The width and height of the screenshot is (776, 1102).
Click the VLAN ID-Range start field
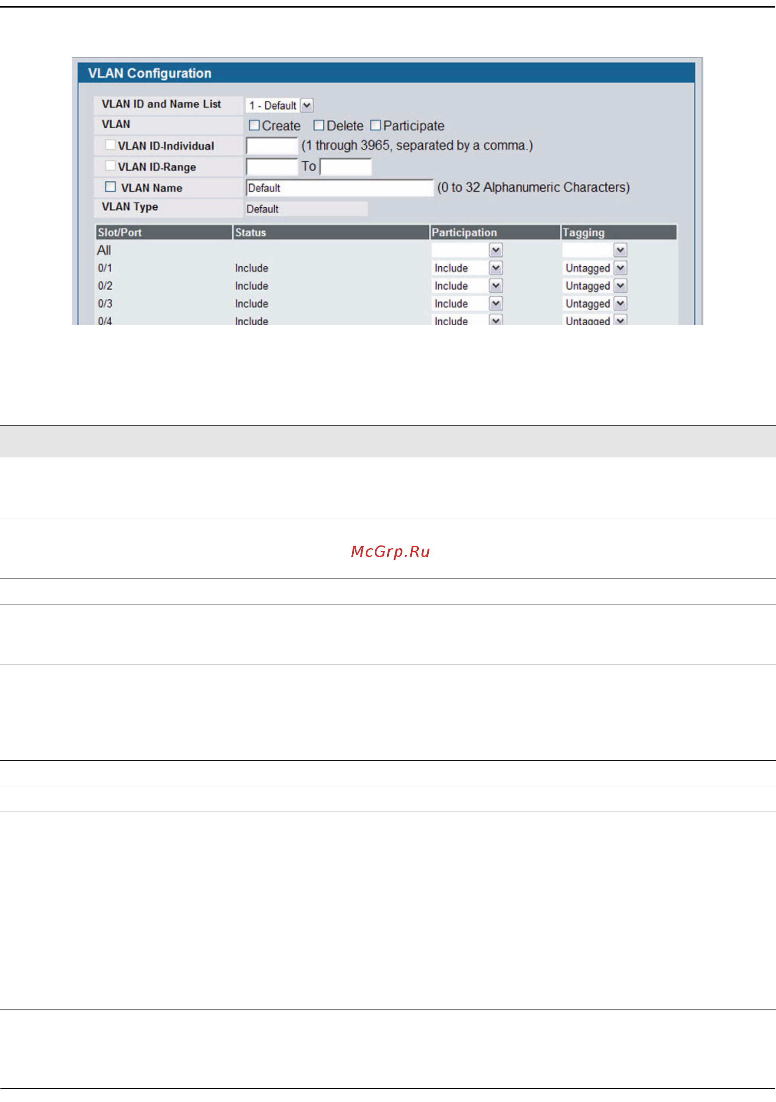272,167
